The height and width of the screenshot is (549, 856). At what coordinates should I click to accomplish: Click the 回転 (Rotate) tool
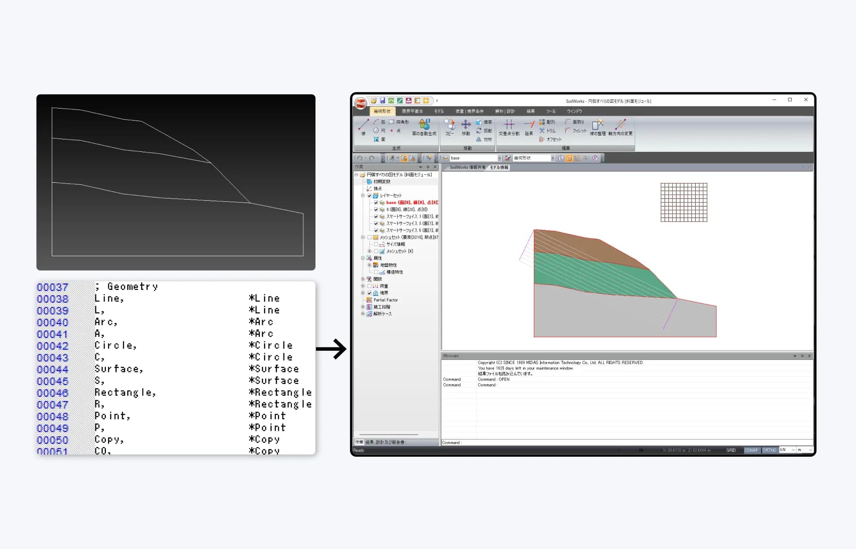[x=484, y=131]
